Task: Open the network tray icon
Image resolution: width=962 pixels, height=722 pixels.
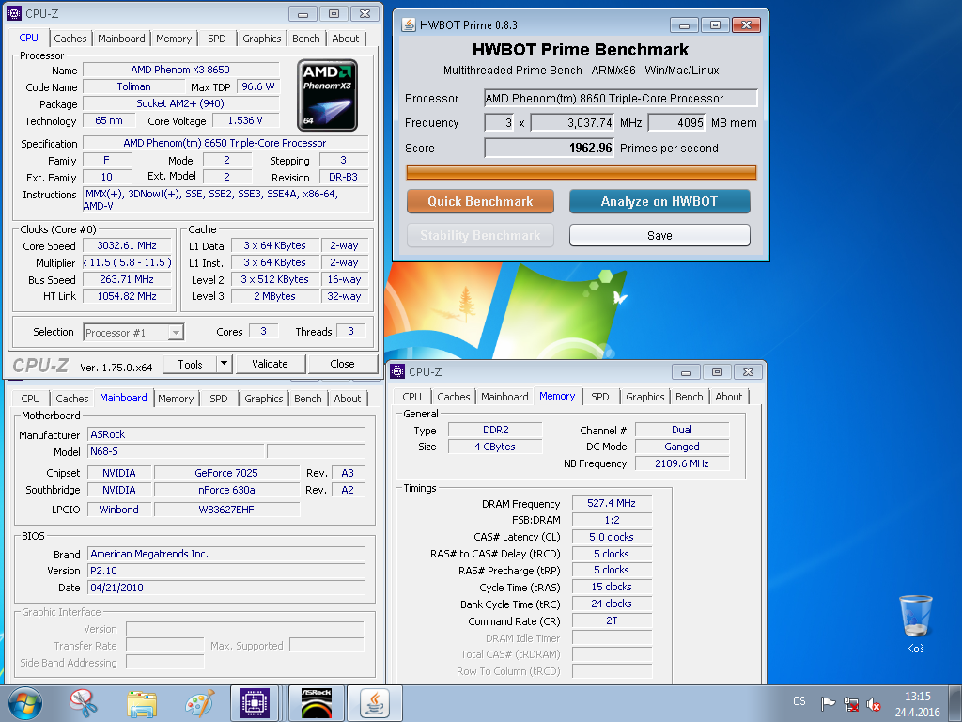Action: [851, 703]
